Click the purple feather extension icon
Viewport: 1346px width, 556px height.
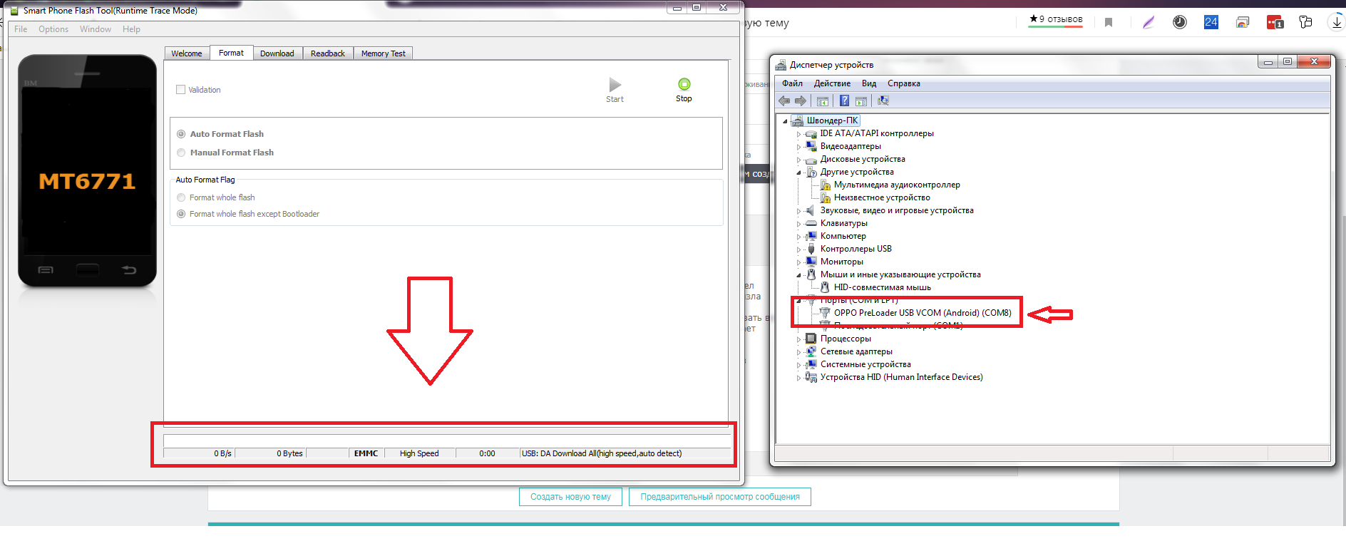tap(1148, 22)
